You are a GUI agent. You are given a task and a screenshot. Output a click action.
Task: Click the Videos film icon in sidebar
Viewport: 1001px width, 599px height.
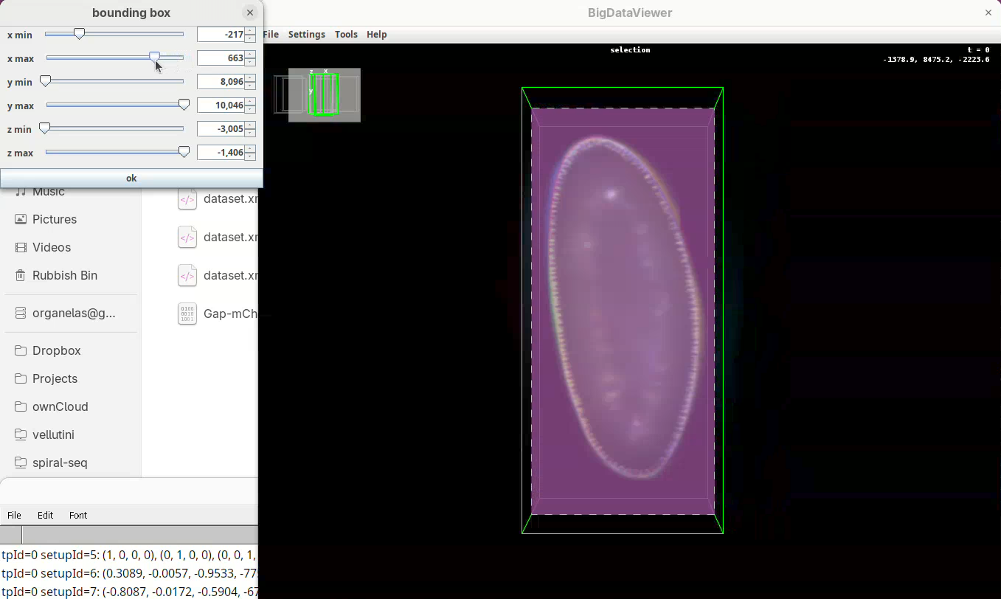click(21, 247)
